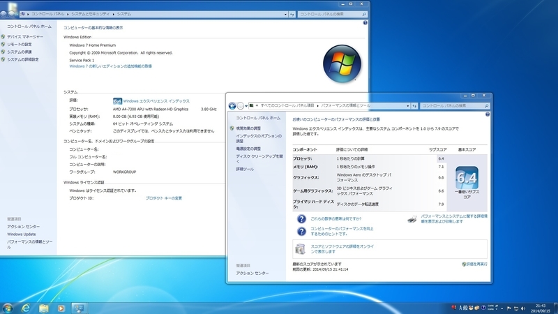The image size is (558, 314).
Task: Open the Windows Start menu
Action: (x=7, y=308)
